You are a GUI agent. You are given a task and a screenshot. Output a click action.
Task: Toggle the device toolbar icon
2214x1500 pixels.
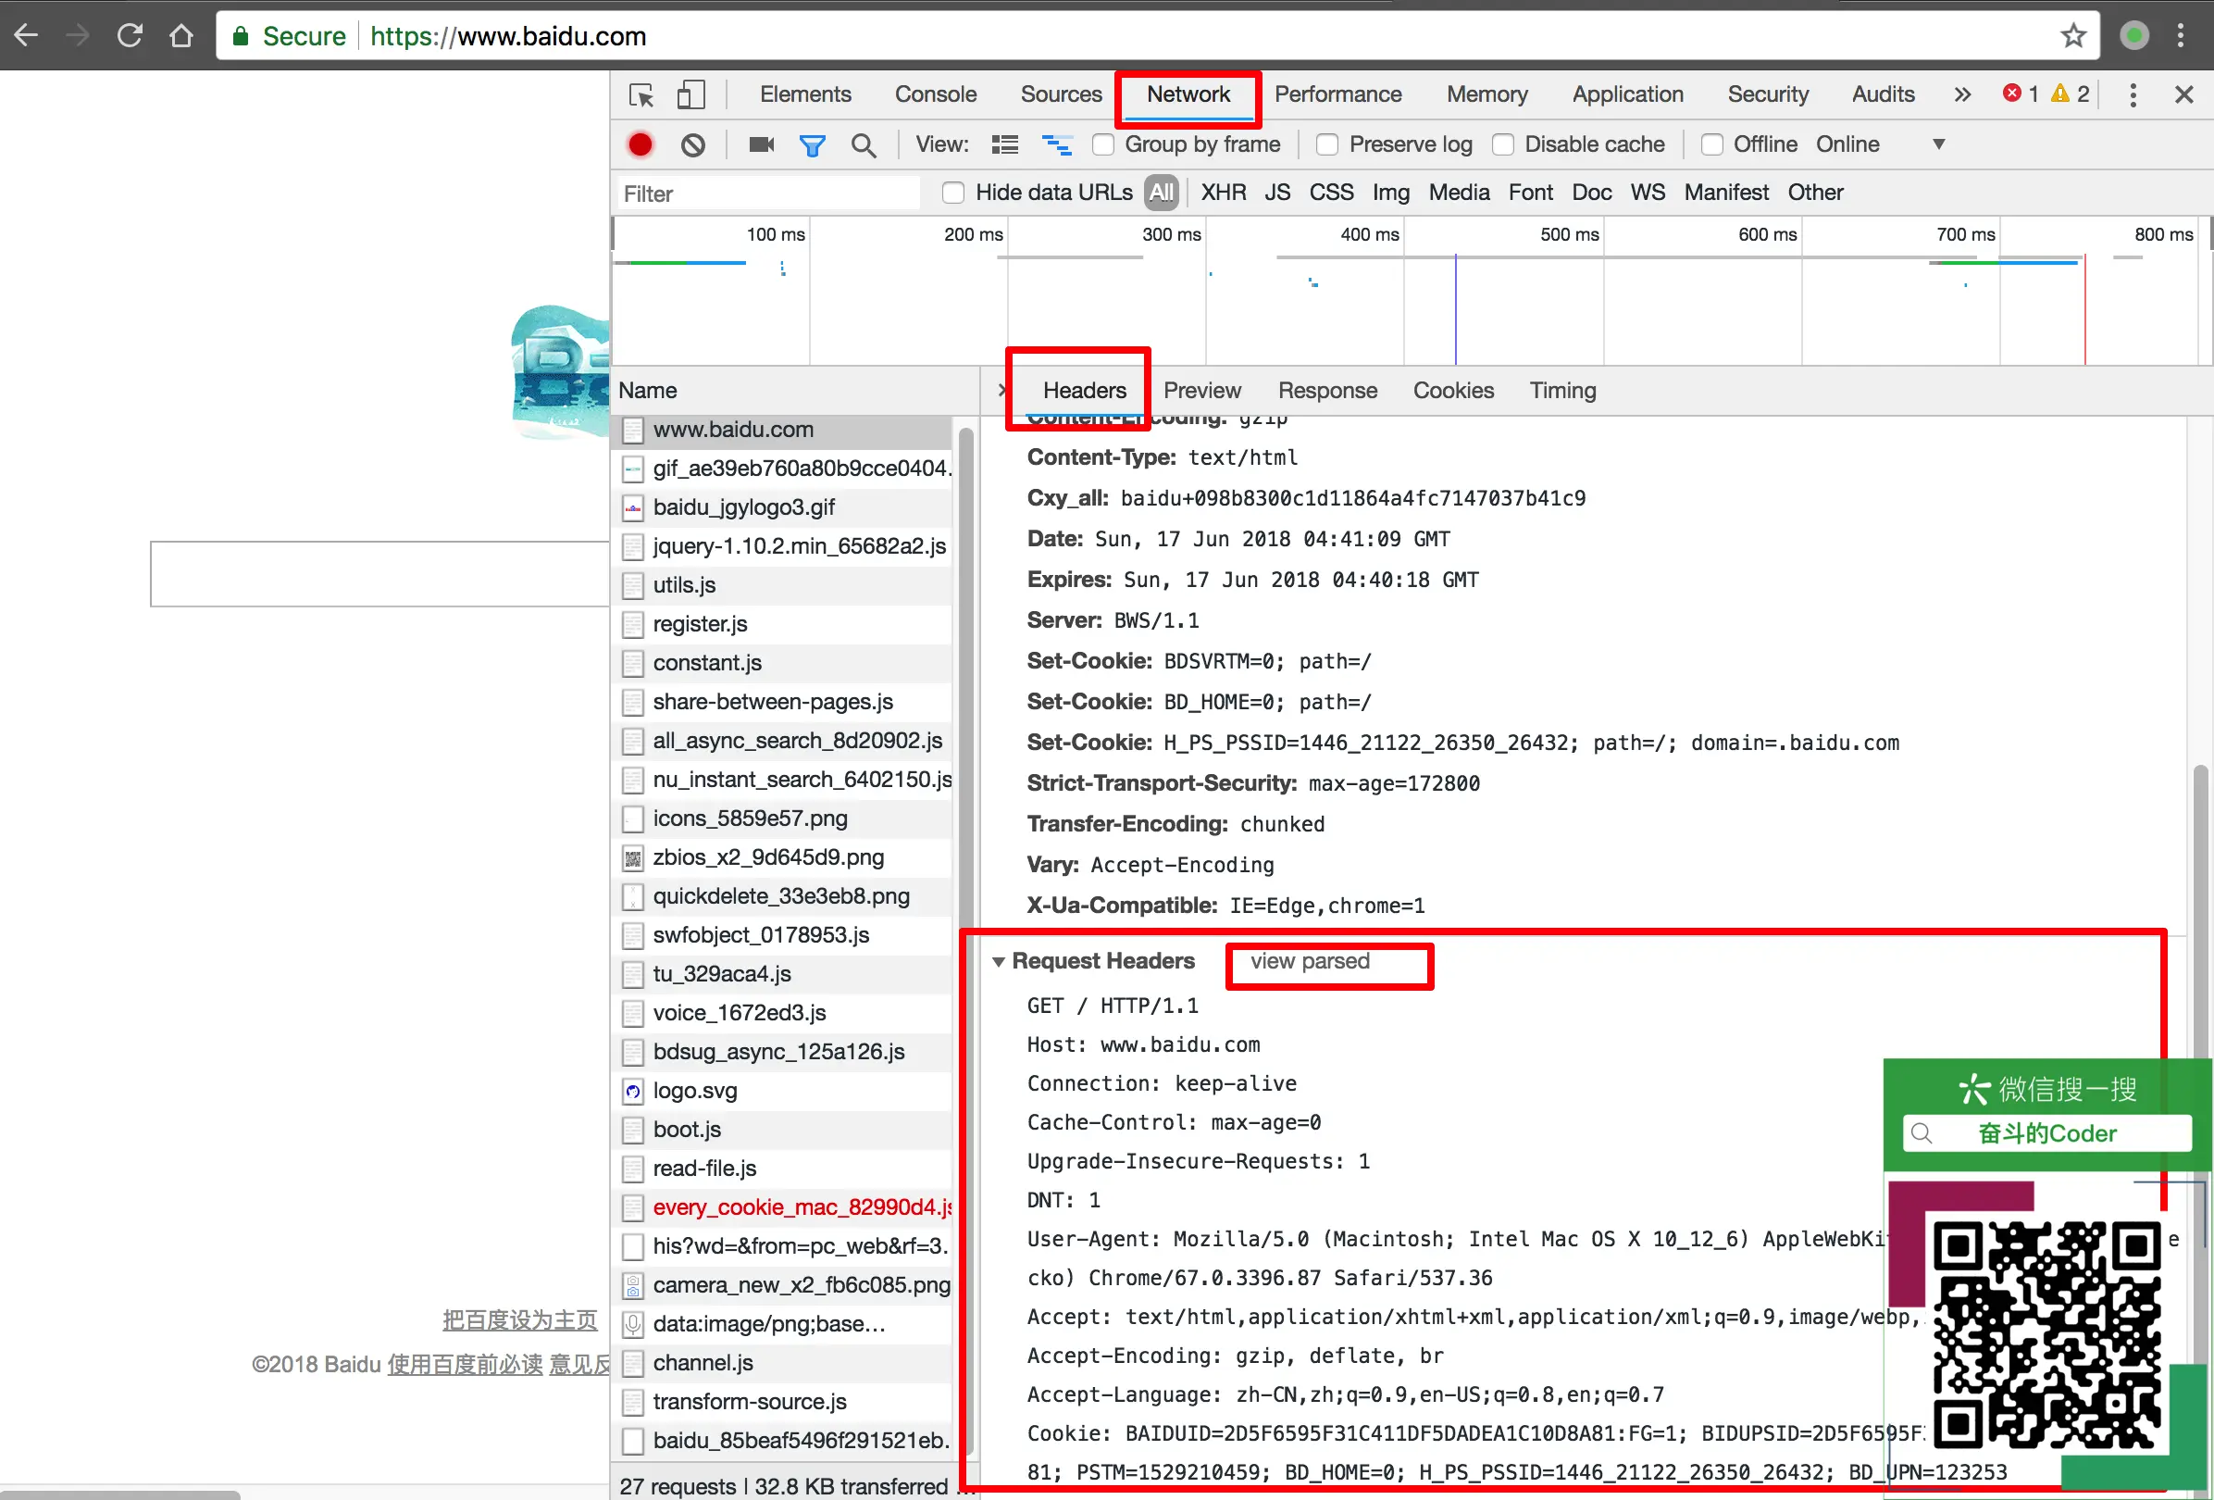690,95
